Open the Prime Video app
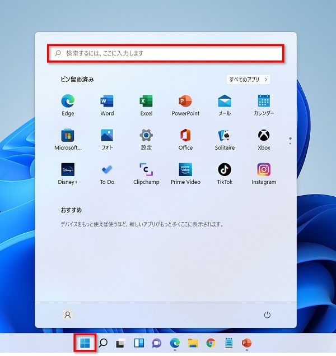This screenshot has height=356, width=336. coord(185,174)
